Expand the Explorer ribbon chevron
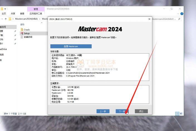The width and height of the screenshot is (196, 131). [178, 14]
